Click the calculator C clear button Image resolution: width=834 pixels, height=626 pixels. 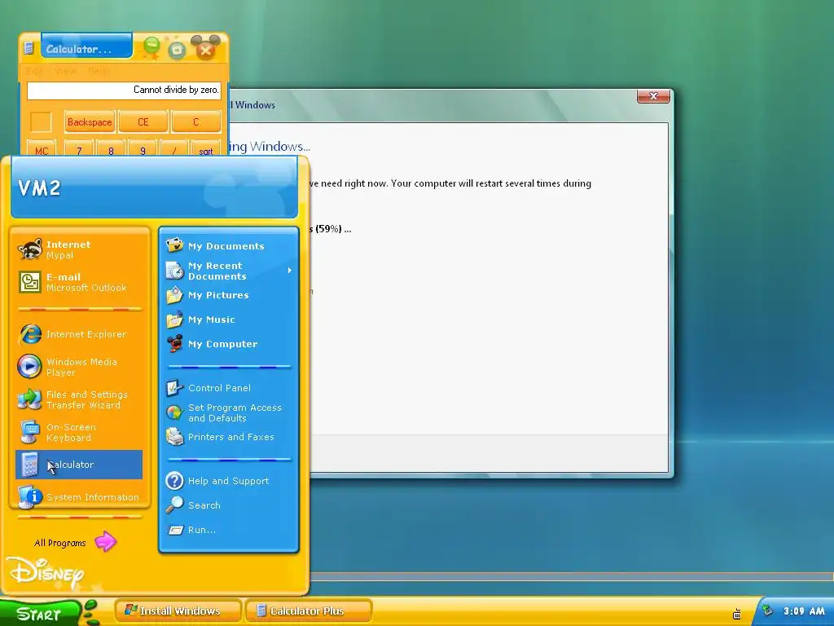(x=195, y=122)
